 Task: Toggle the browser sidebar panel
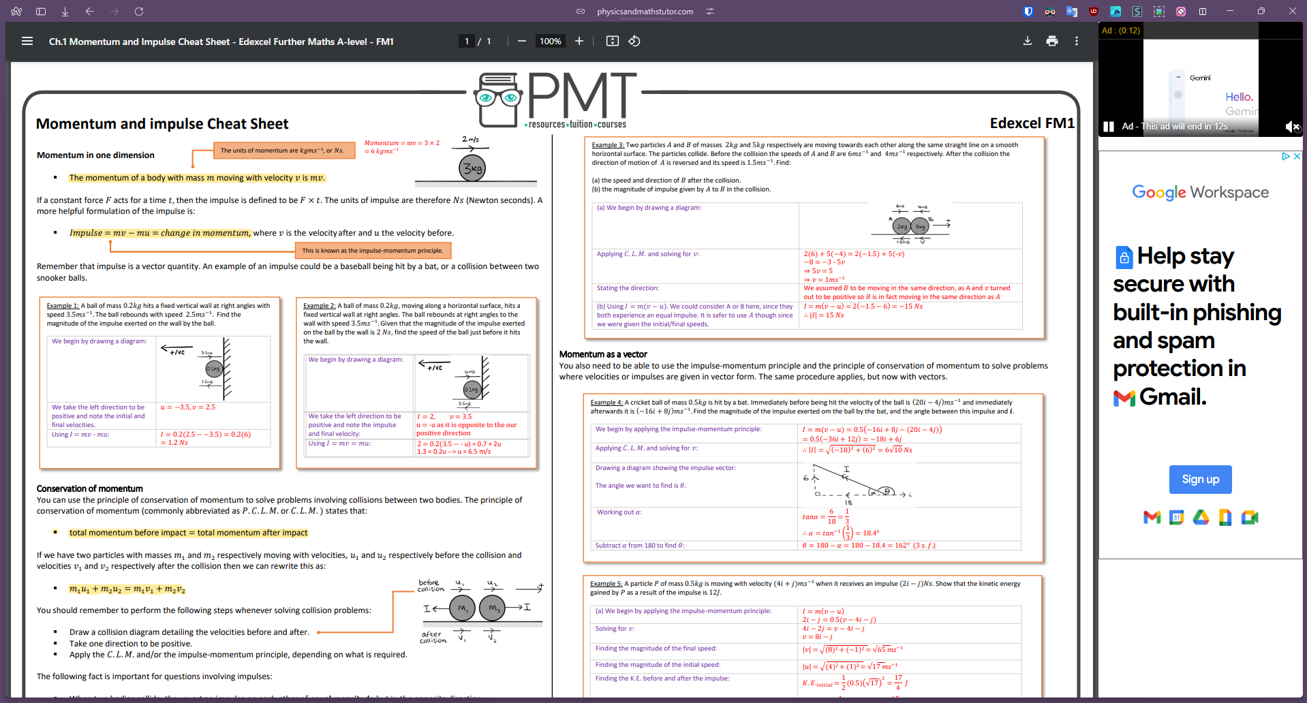point(41,12)
